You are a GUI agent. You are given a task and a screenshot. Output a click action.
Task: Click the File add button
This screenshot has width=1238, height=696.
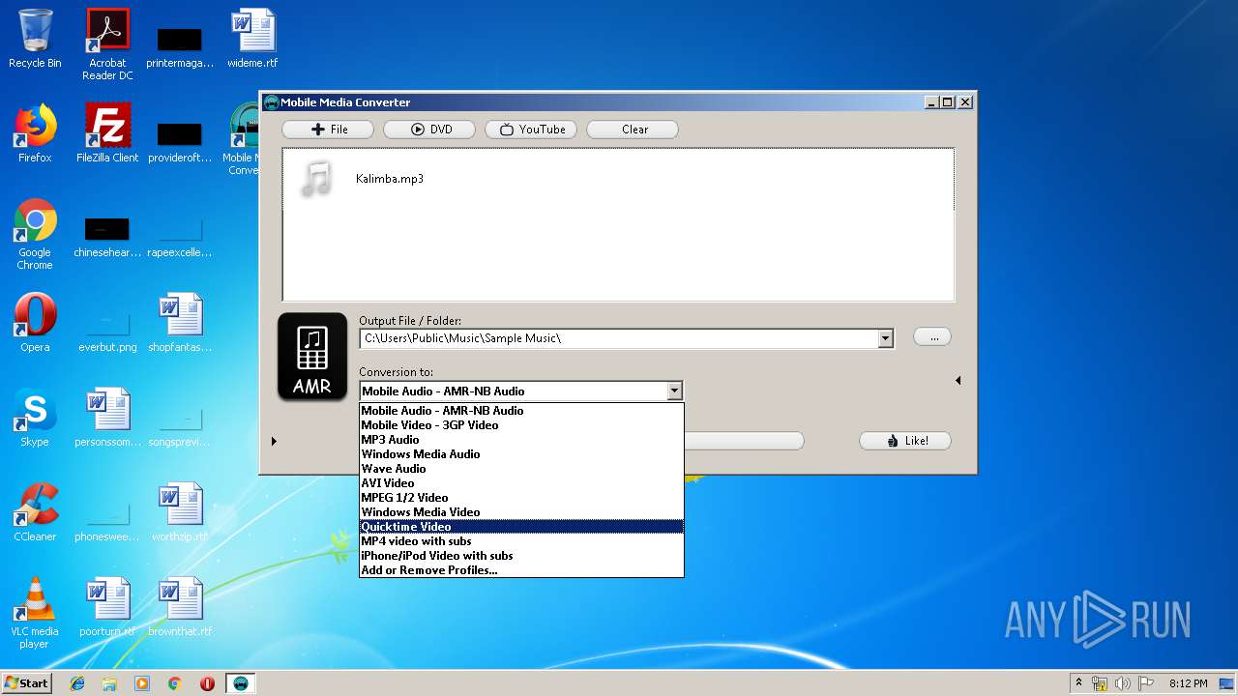click(328, 130)
